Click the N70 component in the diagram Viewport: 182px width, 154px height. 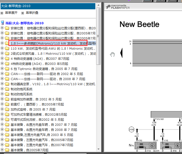145,146
